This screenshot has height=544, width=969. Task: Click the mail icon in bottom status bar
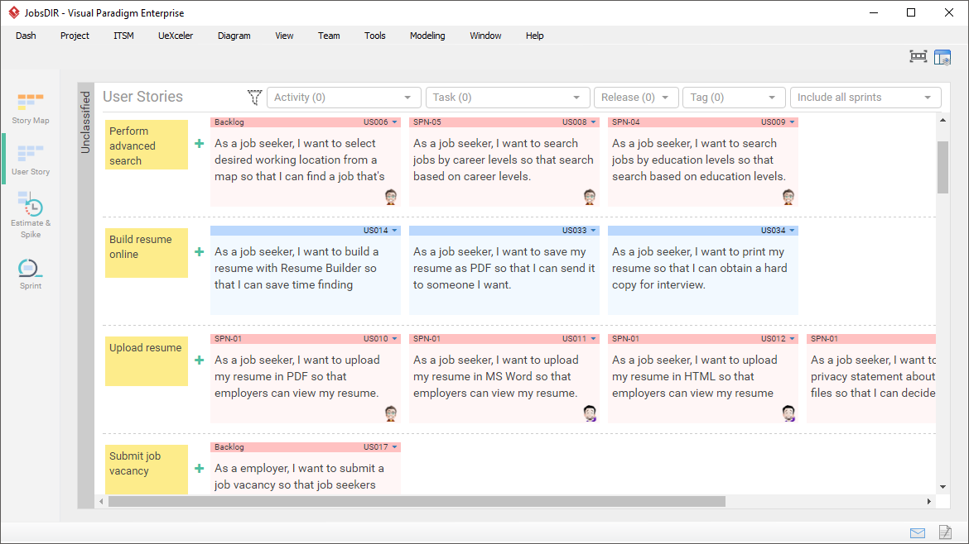click(x=917, y=533)
